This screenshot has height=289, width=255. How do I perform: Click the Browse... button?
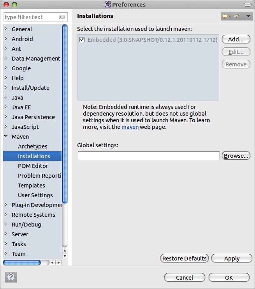(236, 156)
